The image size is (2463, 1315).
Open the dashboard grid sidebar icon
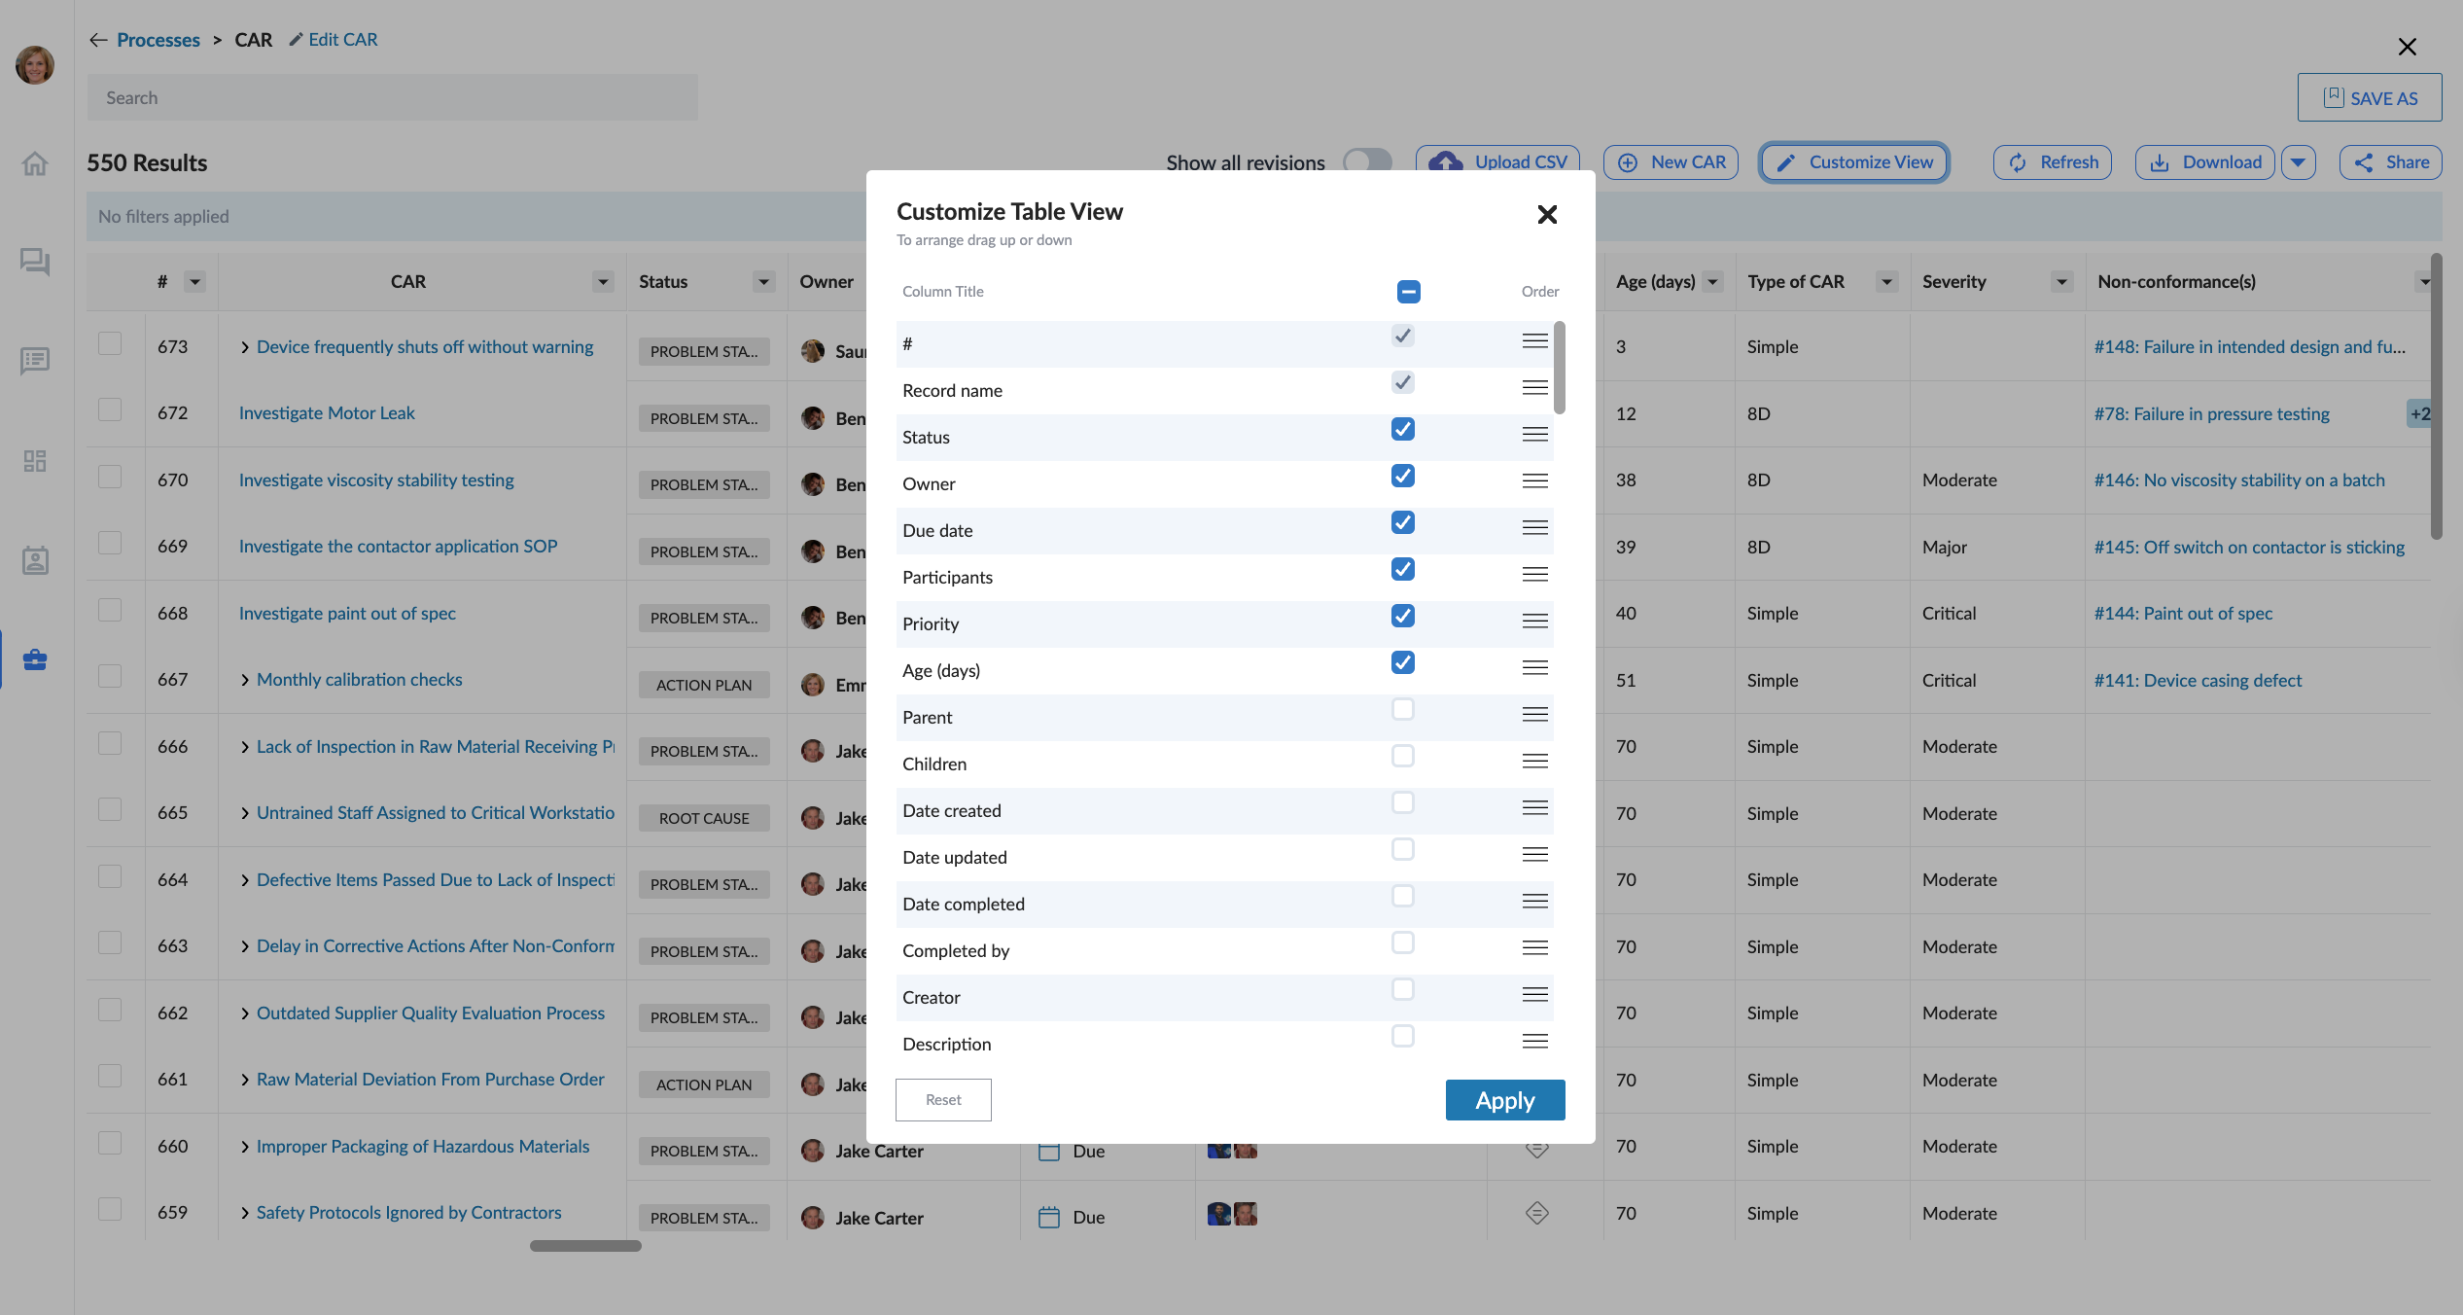[x=35, y=460]
